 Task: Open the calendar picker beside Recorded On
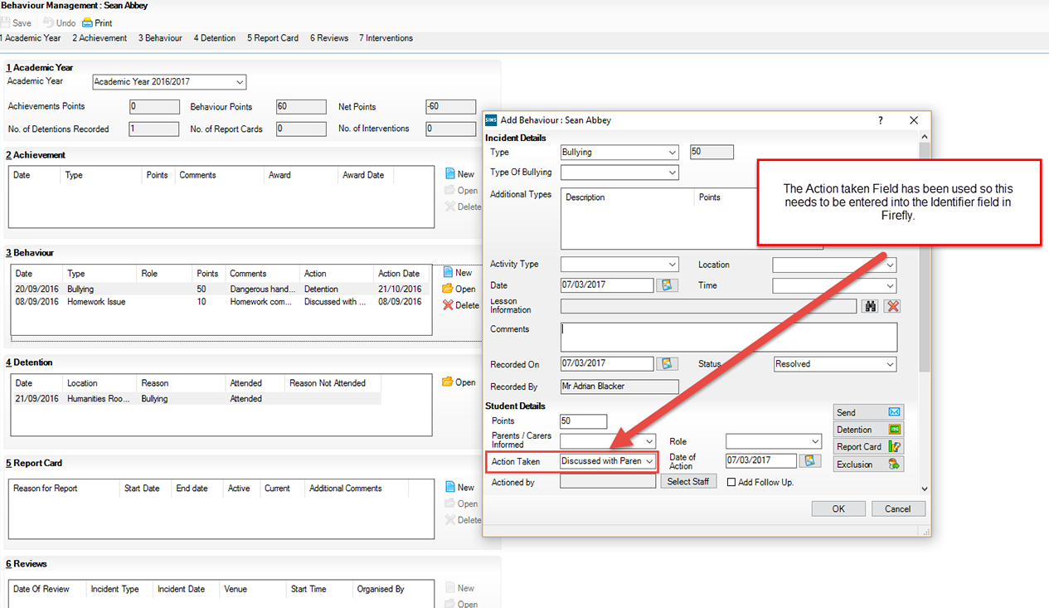668,364
